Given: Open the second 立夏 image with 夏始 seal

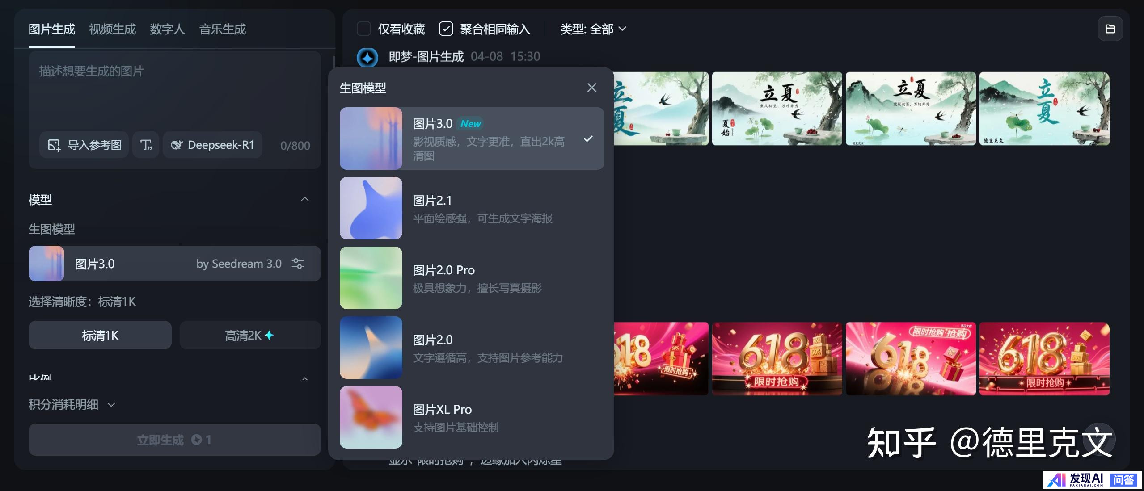Looking at the screenshot, I should pyautogui.click(x=777, y=109).
